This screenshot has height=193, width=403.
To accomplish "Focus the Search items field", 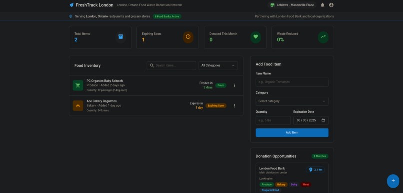I will (x=171, y=66).
